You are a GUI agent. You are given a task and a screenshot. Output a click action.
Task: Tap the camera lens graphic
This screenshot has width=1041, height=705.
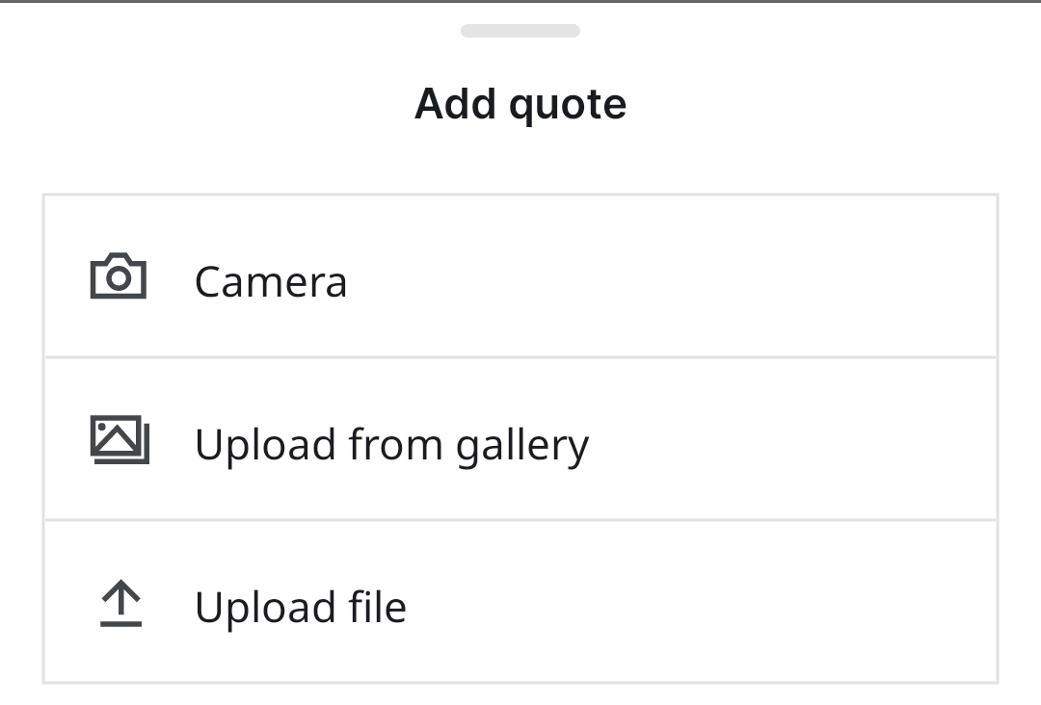(118, 279)
